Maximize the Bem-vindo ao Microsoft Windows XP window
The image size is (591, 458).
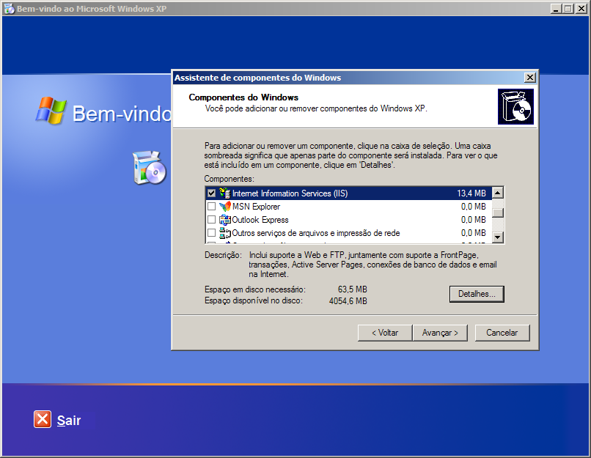(568, 8)
